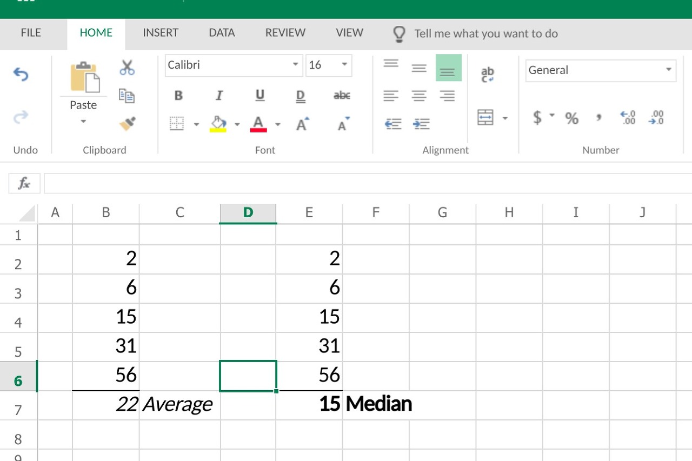
Task: Click the Grow Font icon
Action: point(303,124)
